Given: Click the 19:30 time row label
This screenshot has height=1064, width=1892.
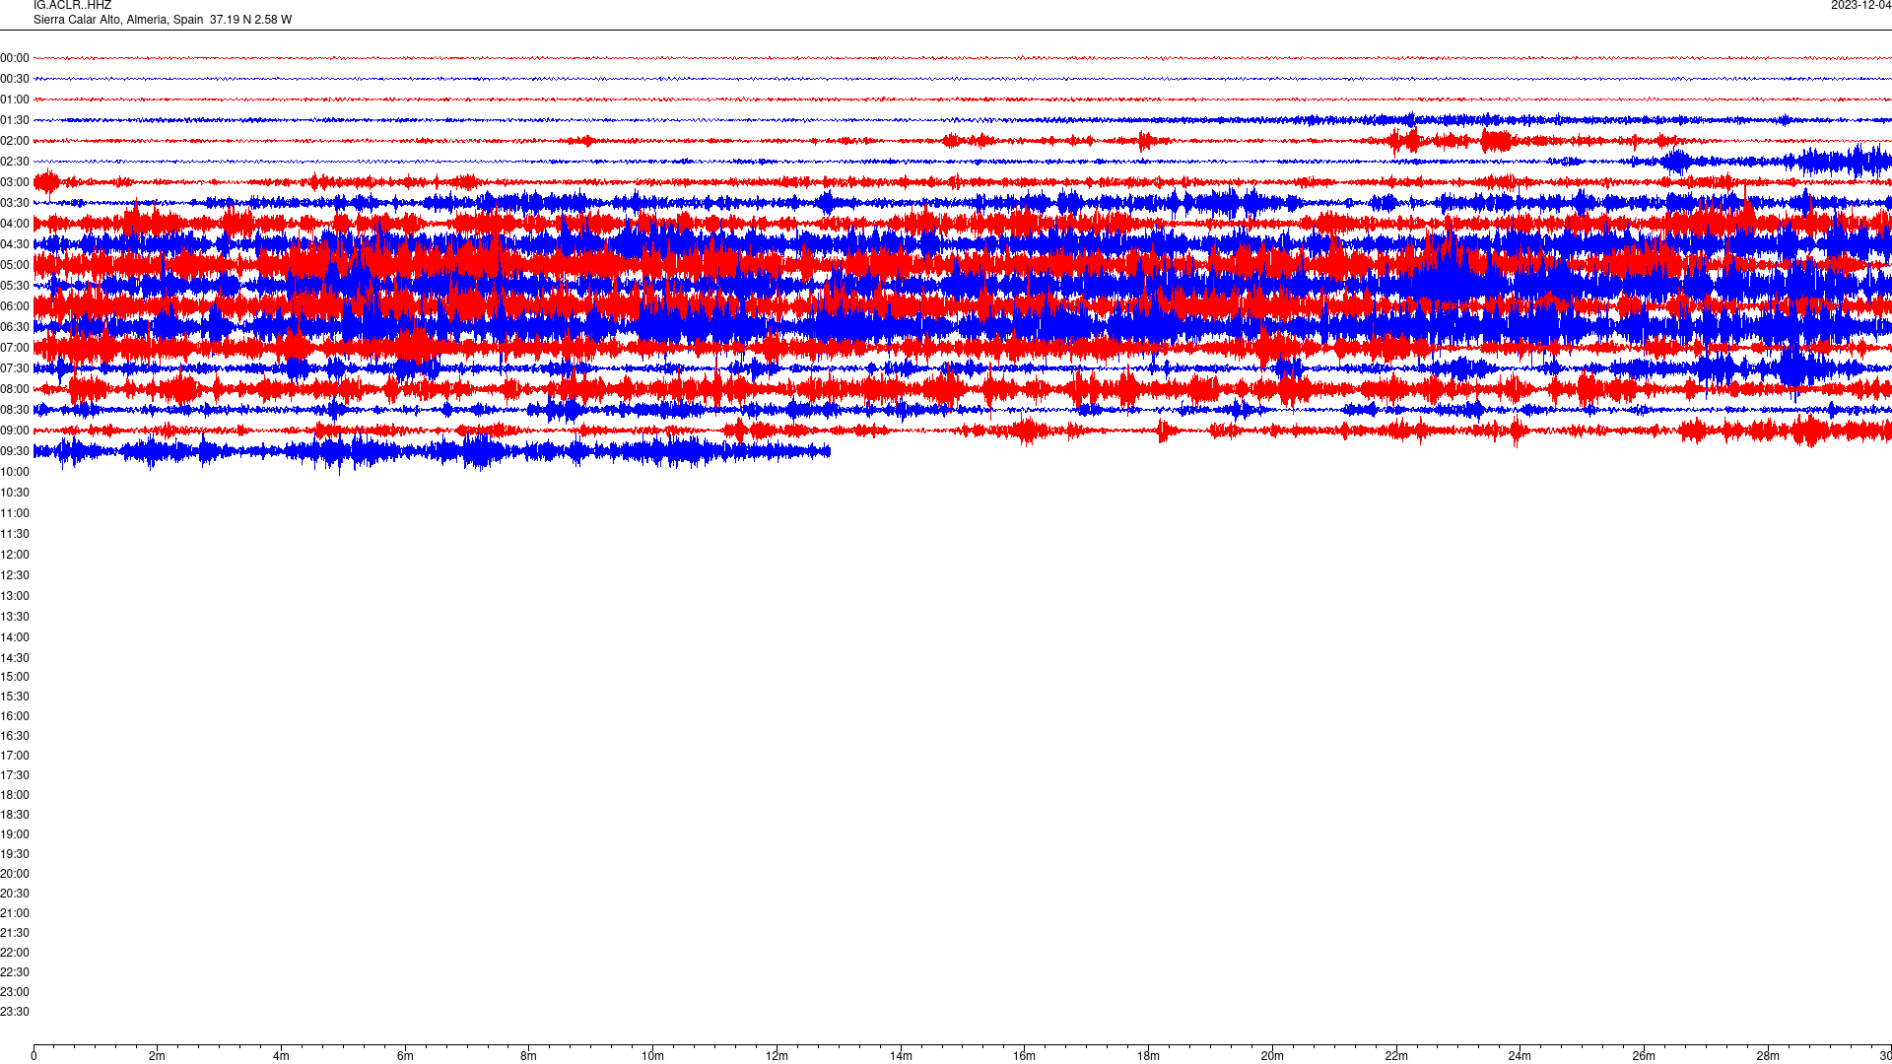Looking at the screenshot, I should [15, 854].
